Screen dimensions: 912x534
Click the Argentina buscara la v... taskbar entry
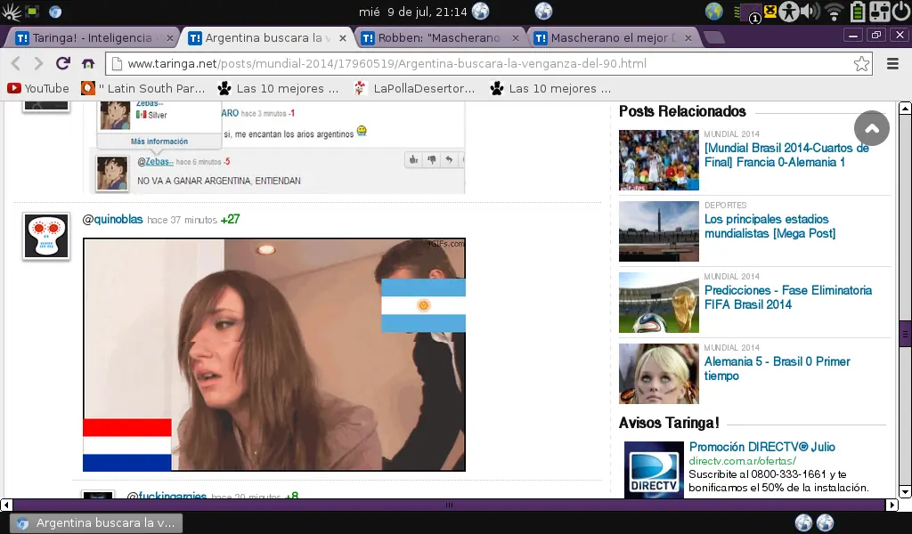coord(96,523)
